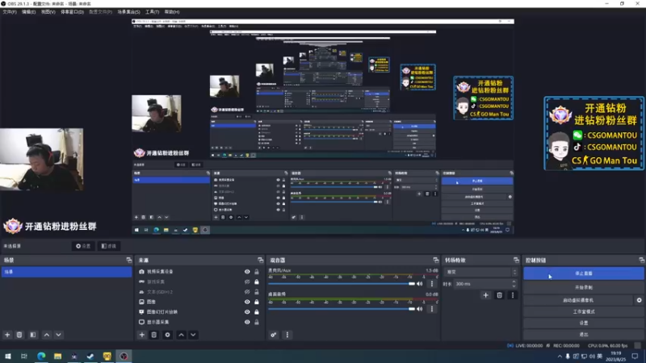Open the File (F) menu
This screenshot has width=646, height=363.
(x=10, y=12)
